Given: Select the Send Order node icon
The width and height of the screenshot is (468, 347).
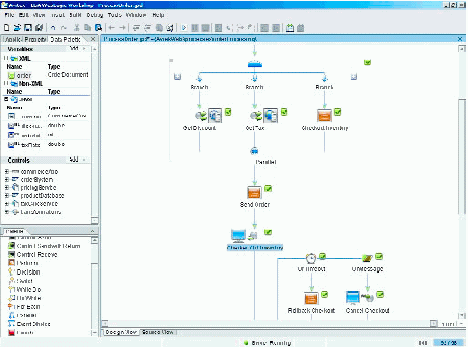Looking at the screenshot, I should pyautogui.click(x=254, y=192).
